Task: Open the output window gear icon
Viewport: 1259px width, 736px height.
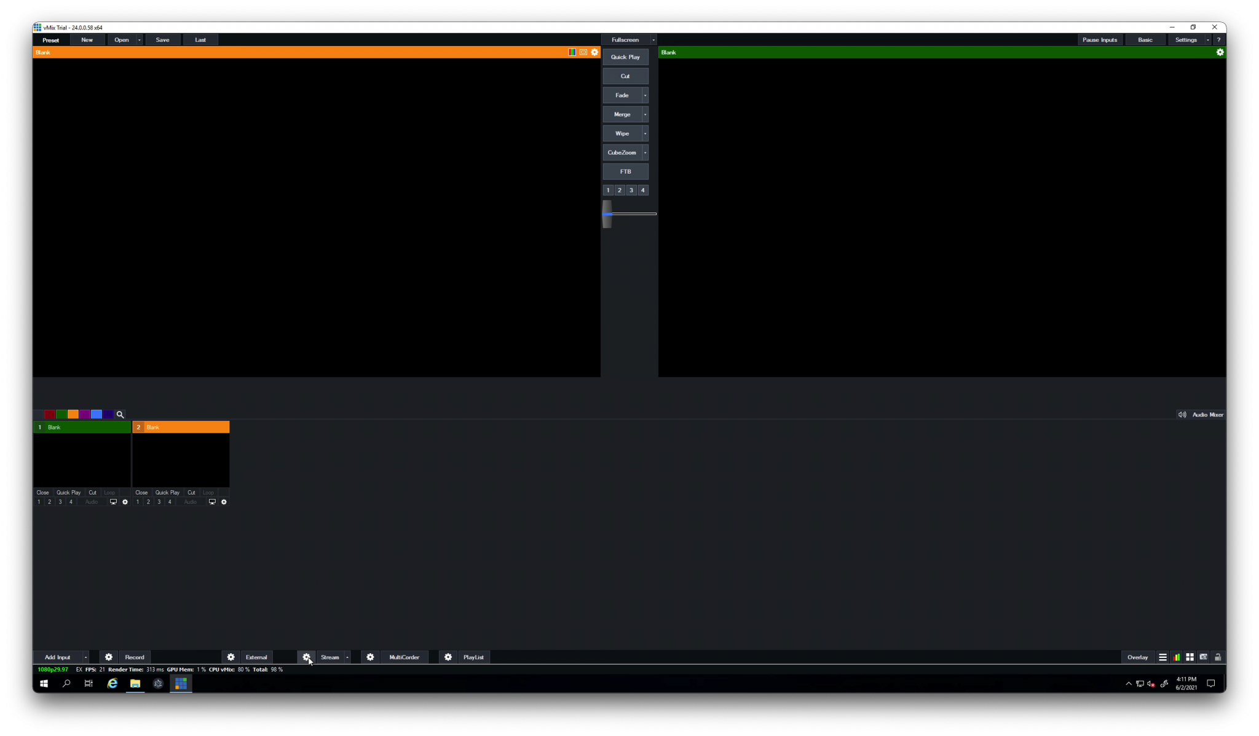Action: point(1220,52)
